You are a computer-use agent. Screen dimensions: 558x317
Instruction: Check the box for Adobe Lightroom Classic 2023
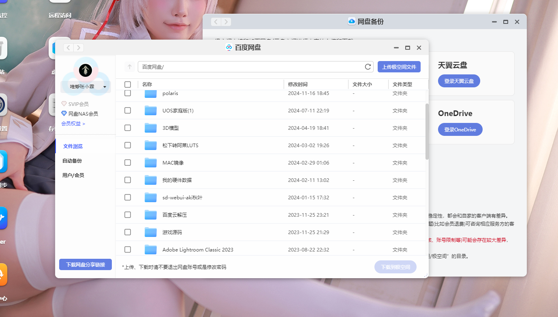pos(128,249)
